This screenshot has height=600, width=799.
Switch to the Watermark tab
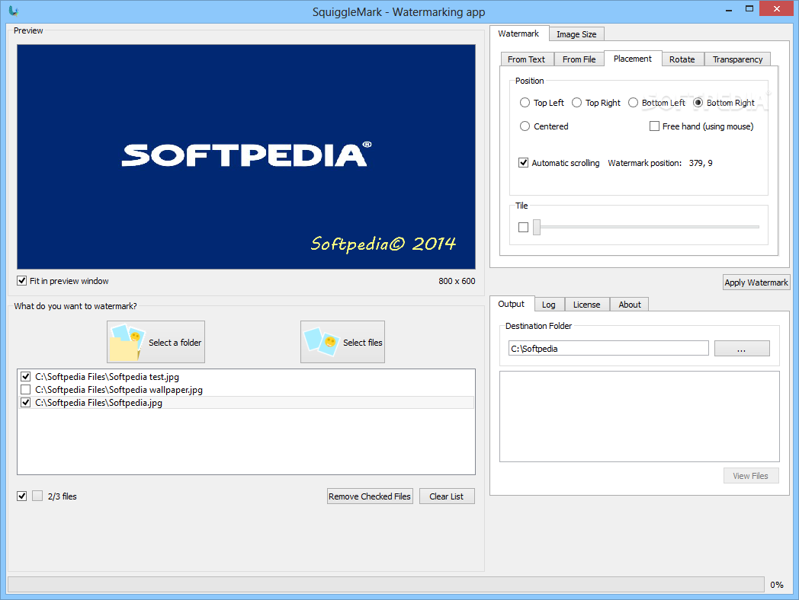point(518,34)
